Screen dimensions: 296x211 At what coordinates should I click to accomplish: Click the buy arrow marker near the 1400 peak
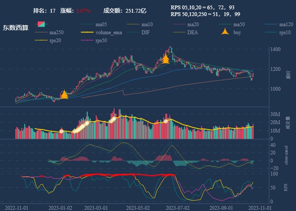(166, 59)
